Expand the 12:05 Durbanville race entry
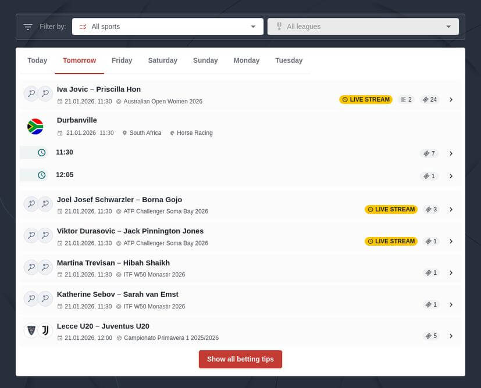The image size is (481, 388). click(451, 175)
